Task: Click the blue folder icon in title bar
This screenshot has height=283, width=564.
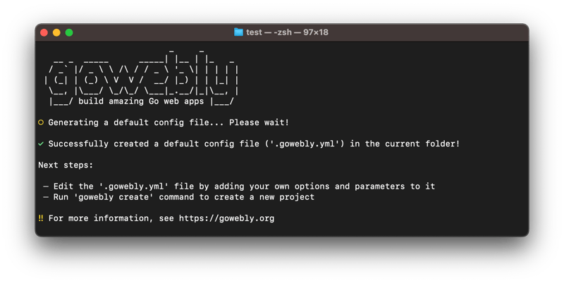Action: click(239, 32)
